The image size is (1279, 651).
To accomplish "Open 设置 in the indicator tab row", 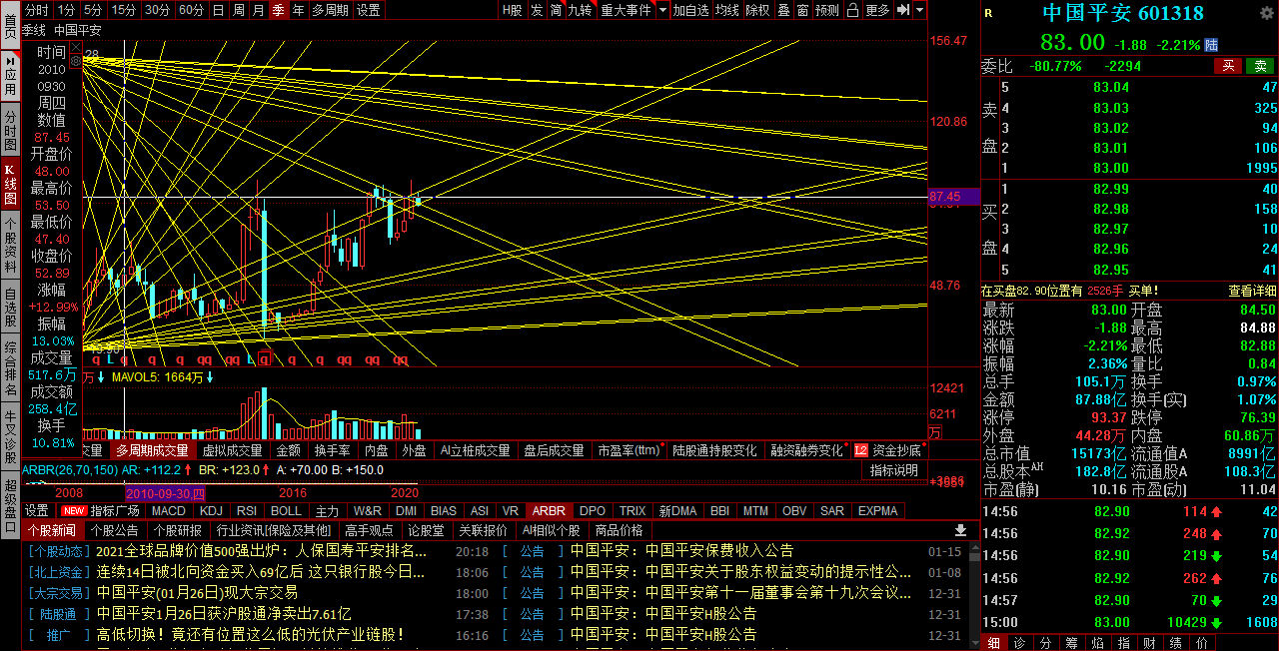I will click(x=37, y=511).
